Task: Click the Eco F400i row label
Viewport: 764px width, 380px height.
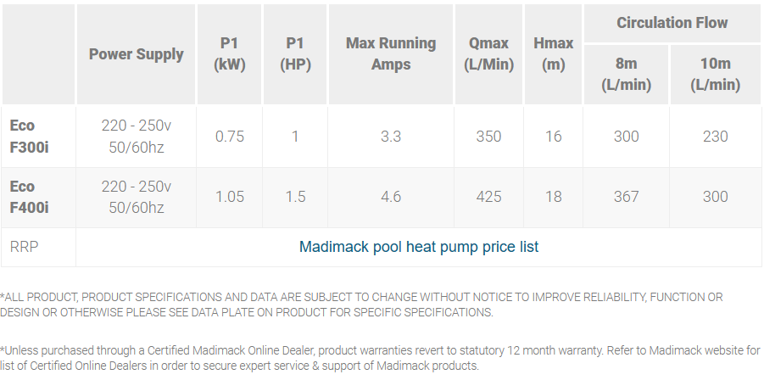Action: click(30, 197)
